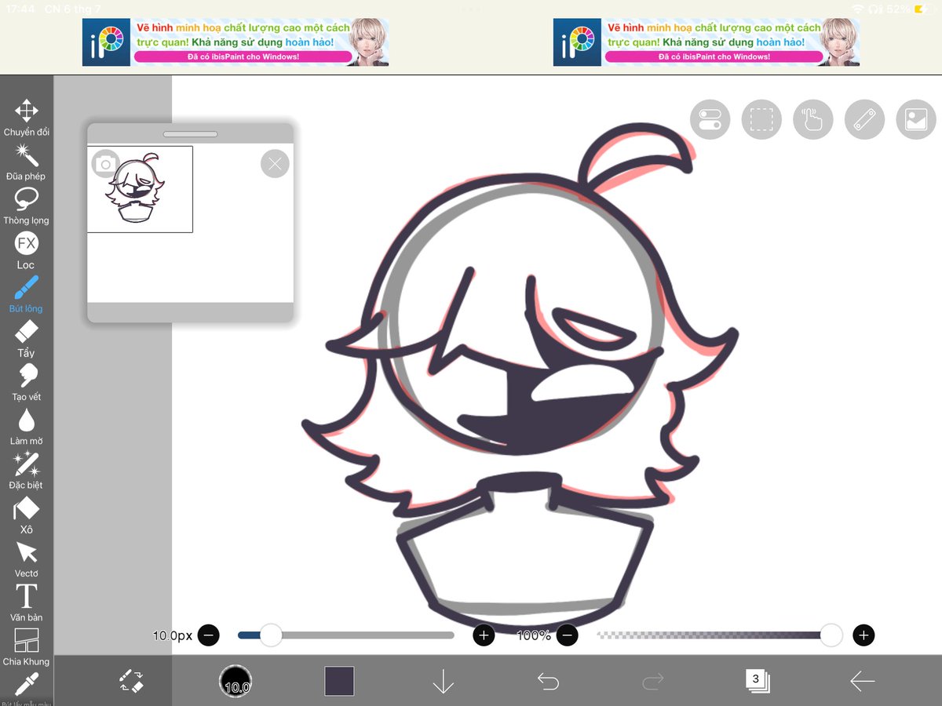The image size is (942, 706).
Task: Open the current color swatch
Action: point(340,681)
